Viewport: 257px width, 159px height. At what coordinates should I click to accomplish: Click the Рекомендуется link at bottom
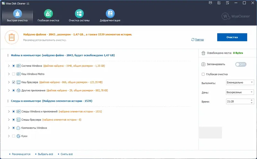(x=21, y=154)
